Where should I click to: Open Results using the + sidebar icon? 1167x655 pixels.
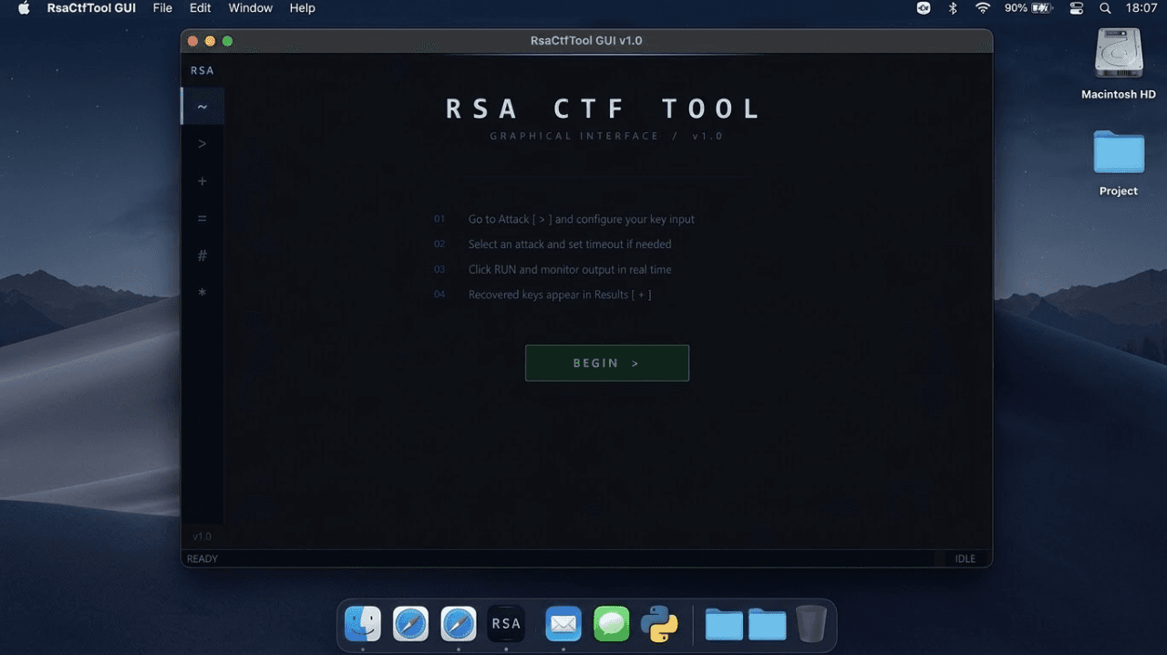pyautogui.click(x=201, y=181)
